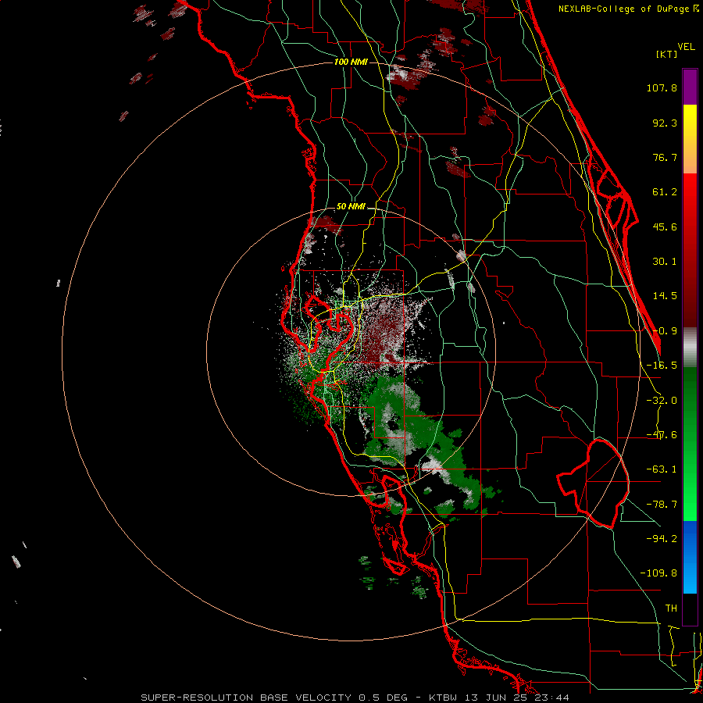The image size is (703, 703).
Task: Select the 76.7 legend value
Action: pos(665,157)
